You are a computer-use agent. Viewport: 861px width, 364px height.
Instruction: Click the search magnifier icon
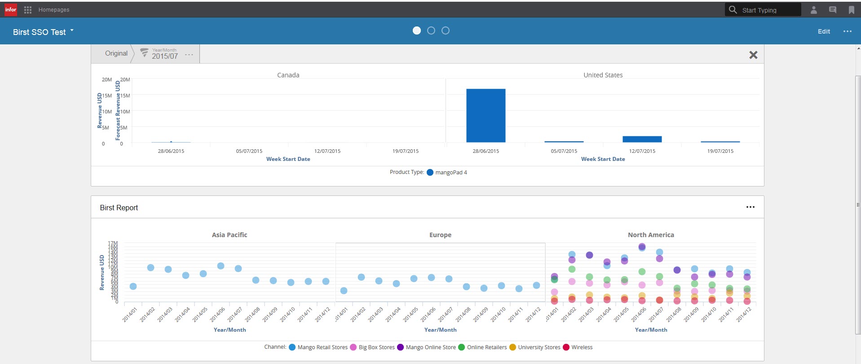coord(733,9)
